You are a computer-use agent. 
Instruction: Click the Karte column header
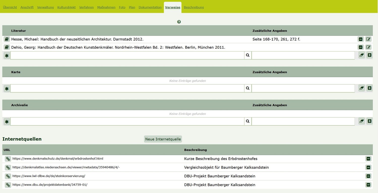click(x=16, y=72)
